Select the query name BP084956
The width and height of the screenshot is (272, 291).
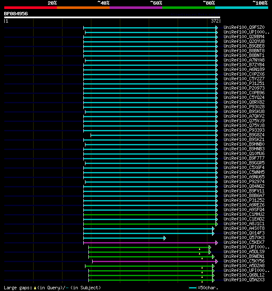click(x=16, y=14)
